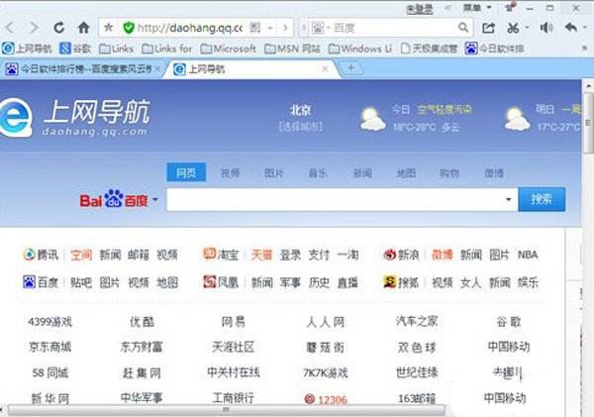Screen dimensions: 594x417
Task: Click the undo closed tab arrow icon
Action: pyautogui.click(x=571, y=28)
